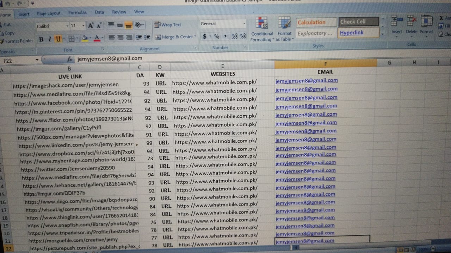Switch to Normal view in status bar
The height and width of the screenshot is (253, 451).
(400, 250)
